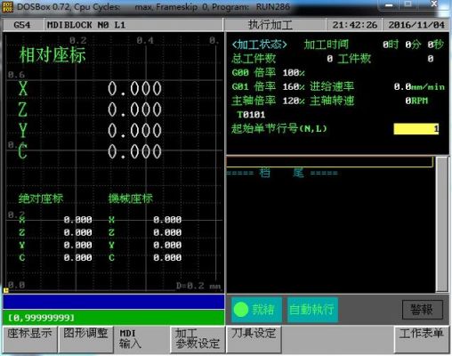The height and width of the screenshot is (356, 452).
Task: Click the 相对座标 heading
Action: 52,55
